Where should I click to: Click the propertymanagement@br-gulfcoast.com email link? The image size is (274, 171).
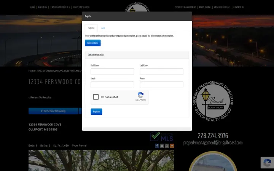click(x=213, y=143)
